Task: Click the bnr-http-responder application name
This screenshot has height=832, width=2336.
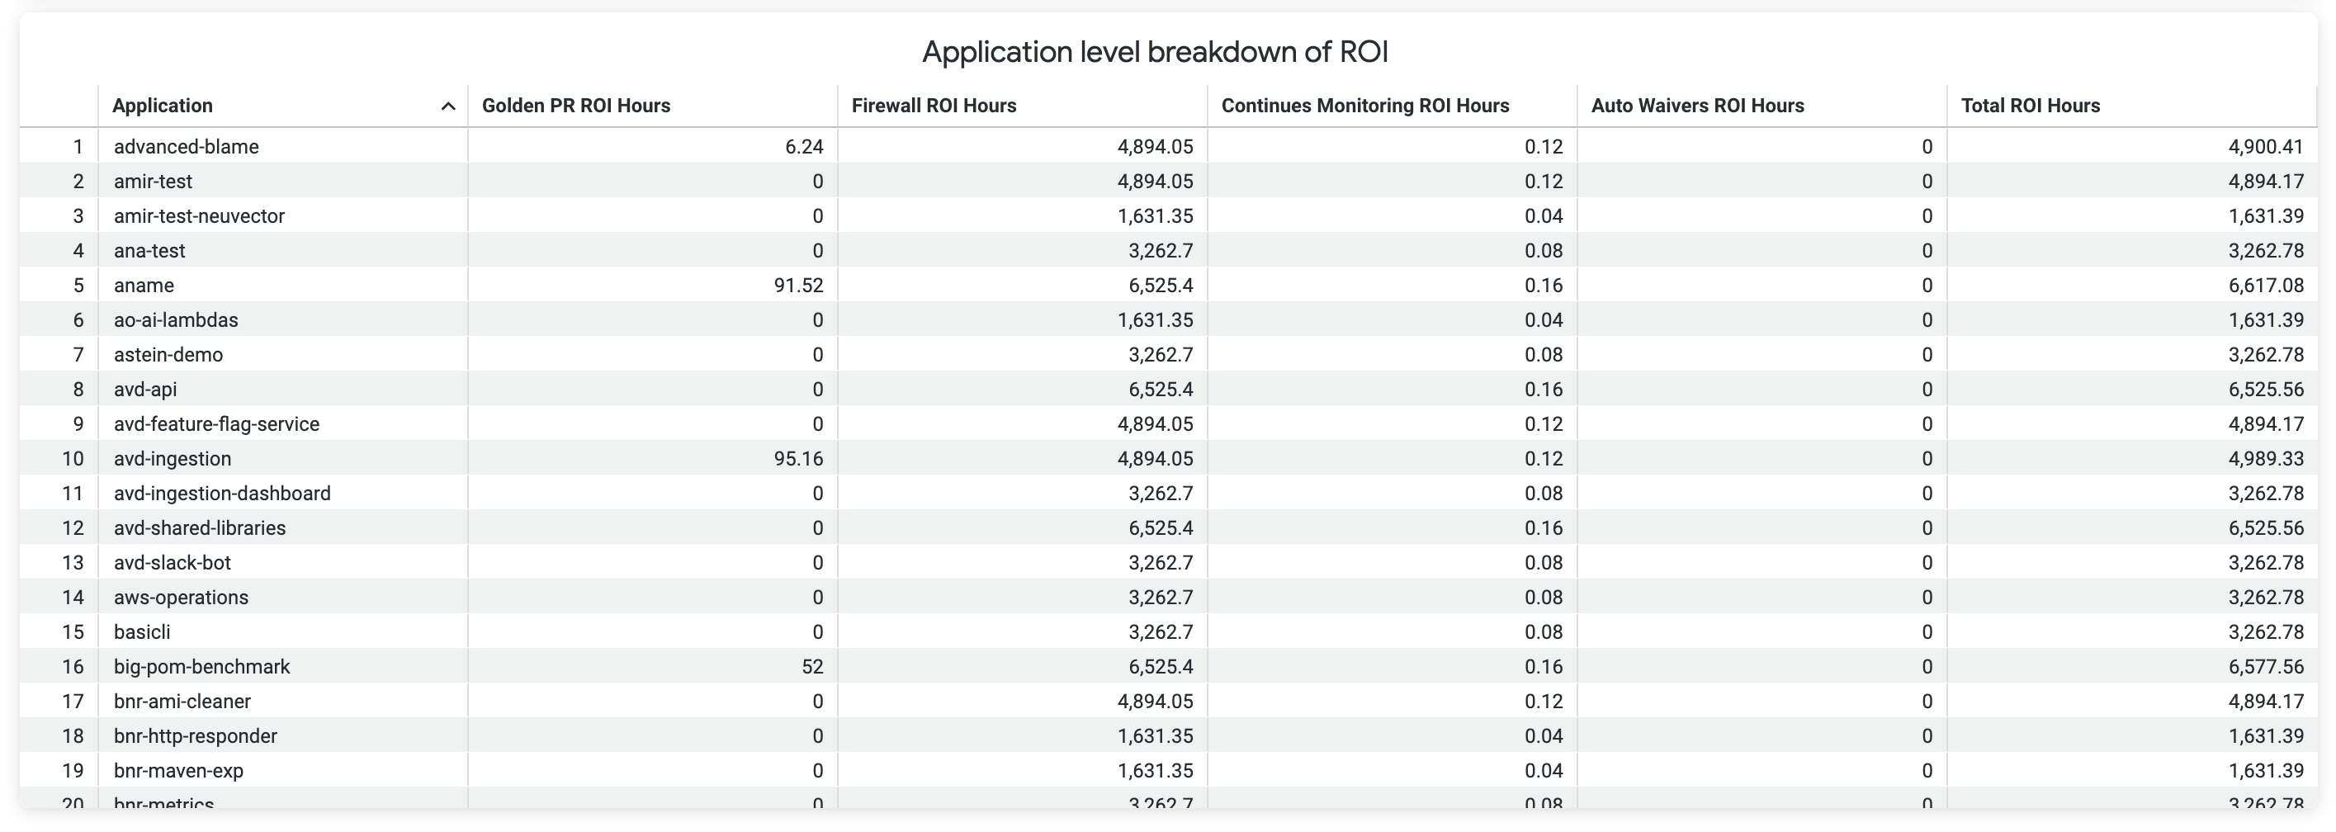Action: coord(195,736)
